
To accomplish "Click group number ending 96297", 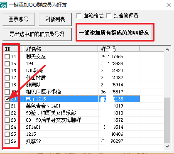I will (112, 141).
